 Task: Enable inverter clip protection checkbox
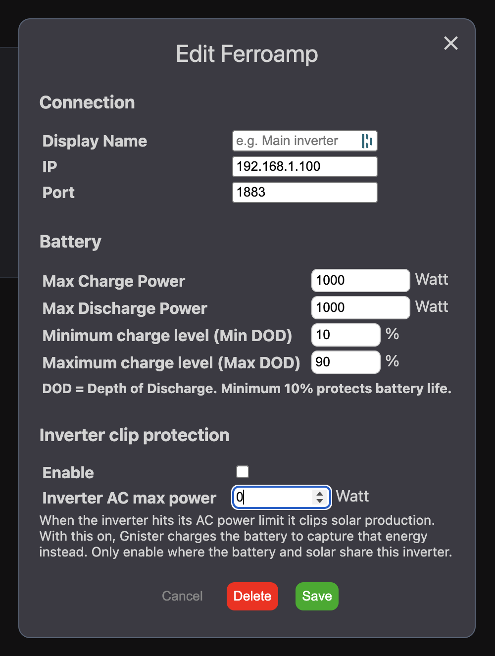tap(243, 472)
